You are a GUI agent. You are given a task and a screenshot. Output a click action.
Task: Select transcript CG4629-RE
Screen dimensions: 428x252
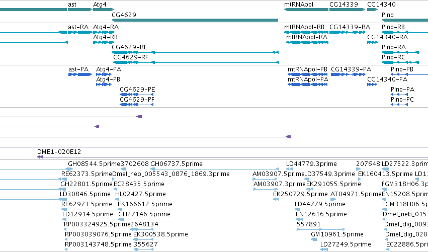point(195,52)
